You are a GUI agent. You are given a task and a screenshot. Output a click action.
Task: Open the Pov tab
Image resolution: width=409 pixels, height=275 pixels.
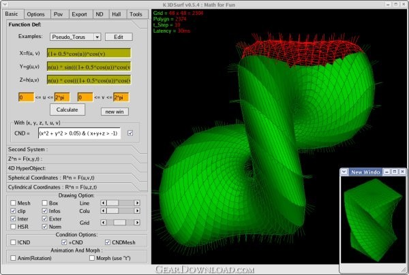click(x=58, y=14)
